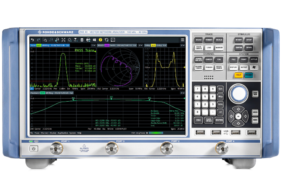Image resolution: width=281 pixels, height=196 pixels.
Task: Tap the MEAS hardware key
Action: click(198, 40)
